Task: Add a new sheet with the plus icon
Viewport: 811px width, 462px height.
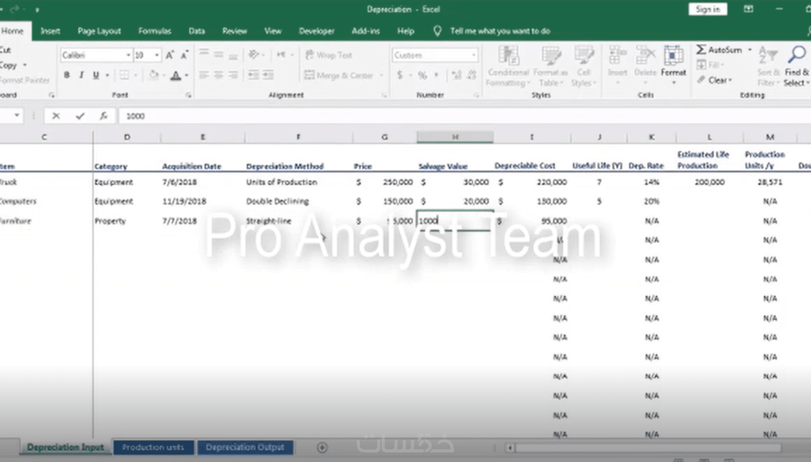Action: 322,447
